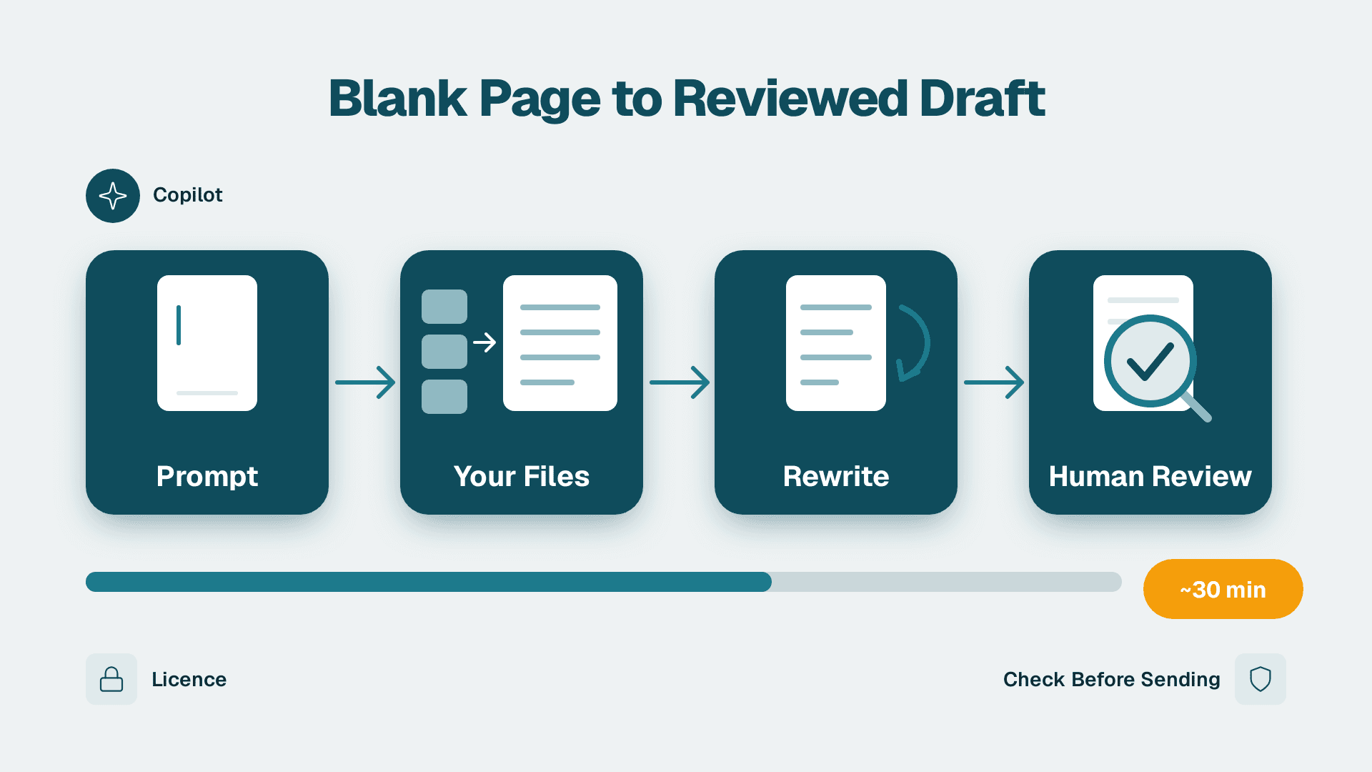The height and width of the screenshot is (772, 1372).
Task: Click the arrow between Your Files and Rewrite
Action: 680,382
